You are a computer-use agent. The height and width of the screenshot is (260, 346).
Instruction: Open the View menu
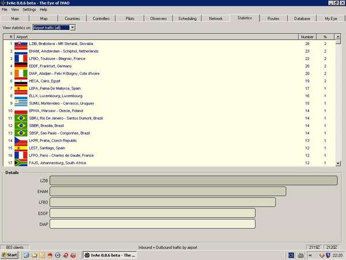pyautogui.click(x=15, y=9)
